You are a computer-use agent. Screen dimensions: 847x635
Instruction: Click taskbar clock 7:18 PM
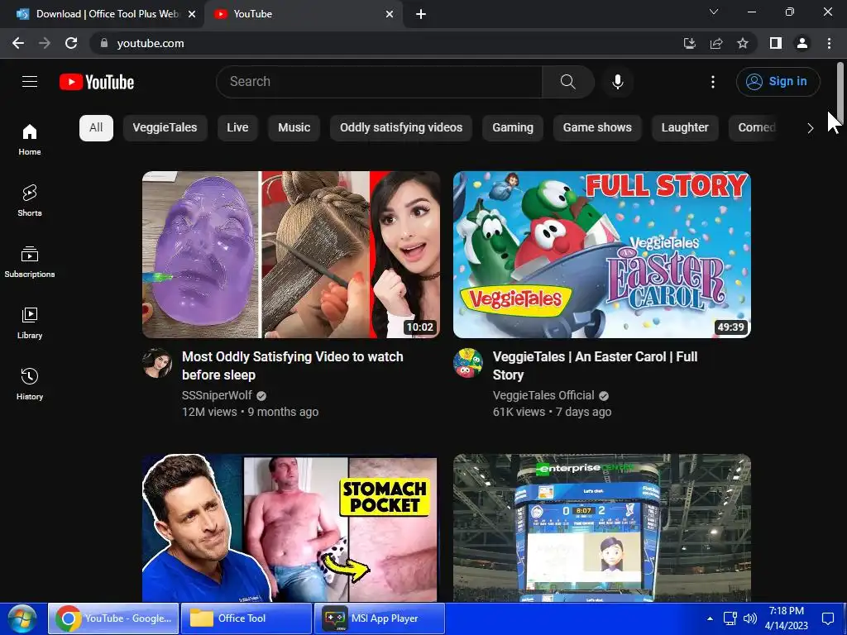coord(787,618)
